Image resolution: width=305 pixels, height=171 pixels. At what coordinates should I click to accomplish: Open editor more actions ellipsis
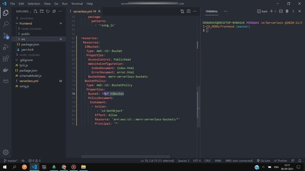(x=195, y=11)
